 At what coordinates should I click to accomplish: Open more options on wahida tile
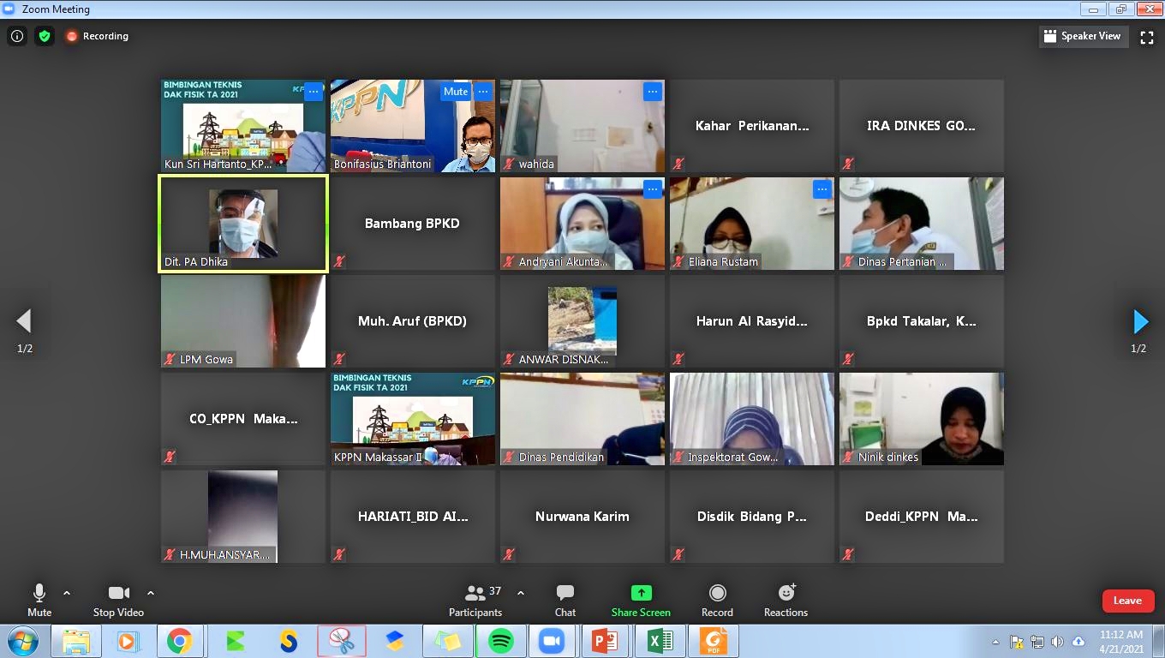coord(653,92)
